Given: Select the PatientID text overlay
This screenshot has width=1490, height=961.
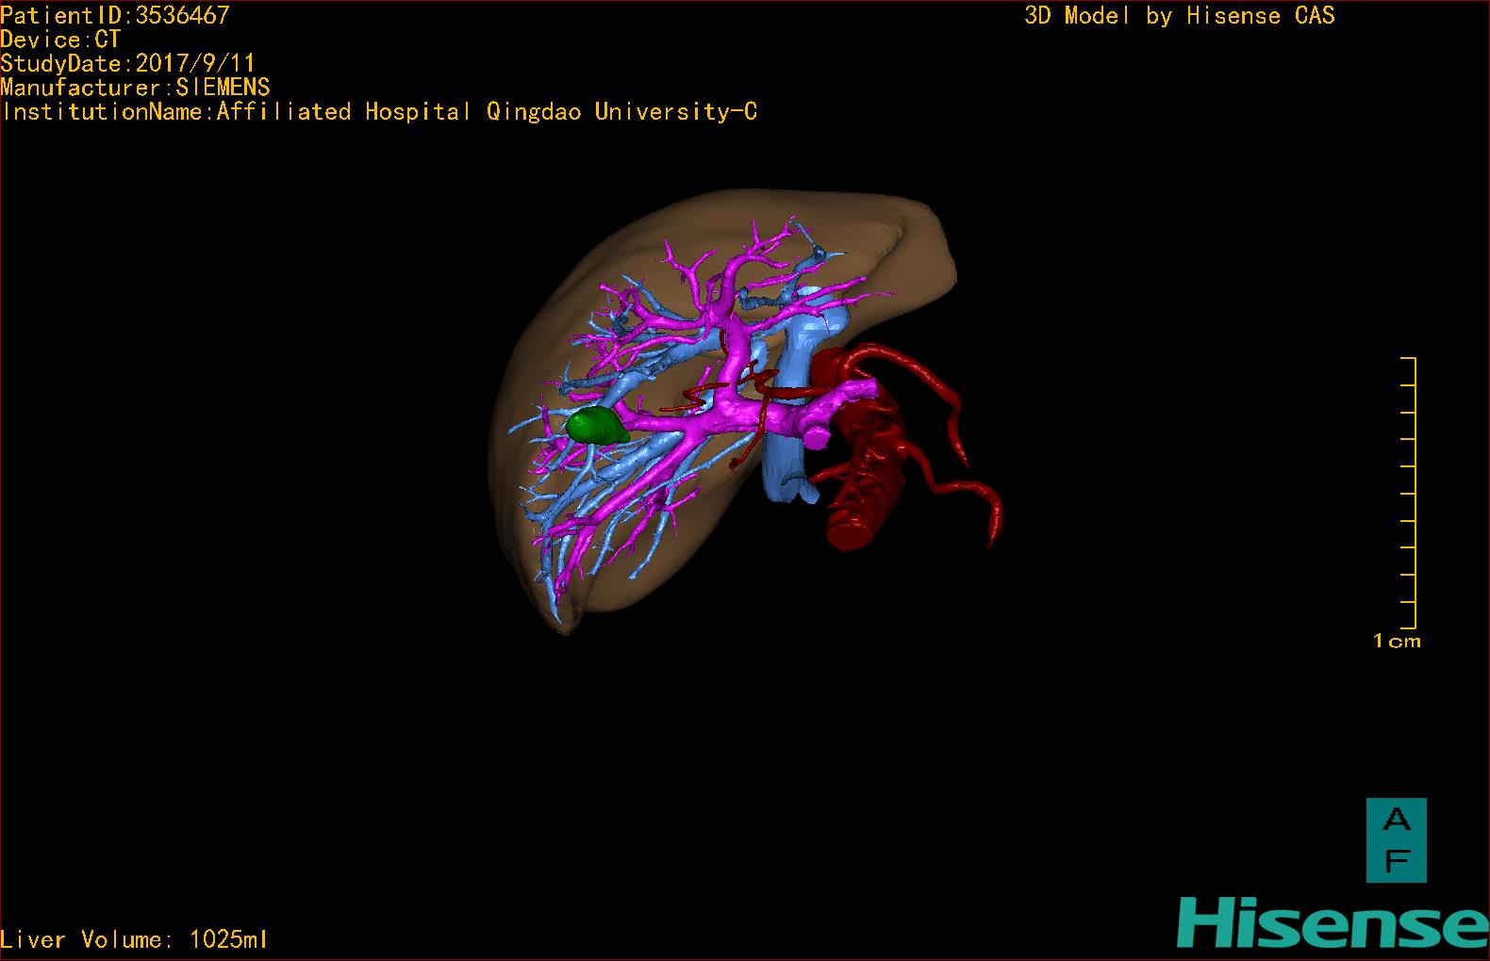Looking at the screenshot, I should click(115, 15).
